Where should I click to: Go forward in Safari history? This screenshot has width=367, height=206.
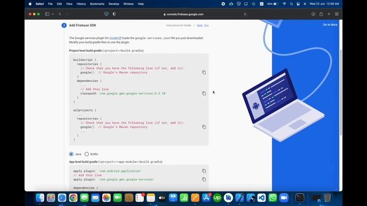click(x=67, y=14)
